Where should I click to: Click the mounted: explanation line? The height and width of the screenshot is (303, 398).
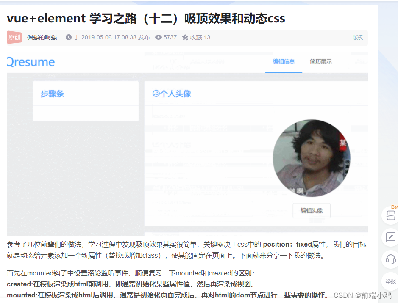168,295
